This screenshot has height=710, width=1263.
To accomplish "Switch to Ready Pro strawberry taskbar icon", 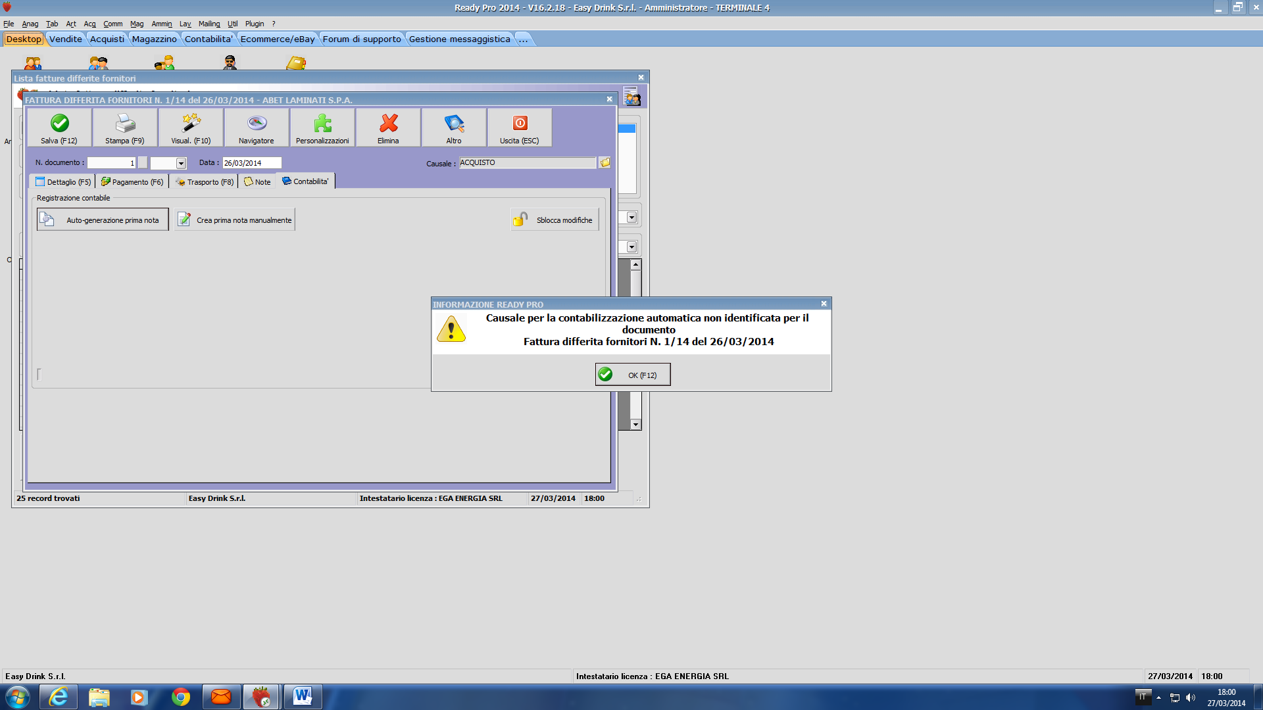I will pos(262,697).
